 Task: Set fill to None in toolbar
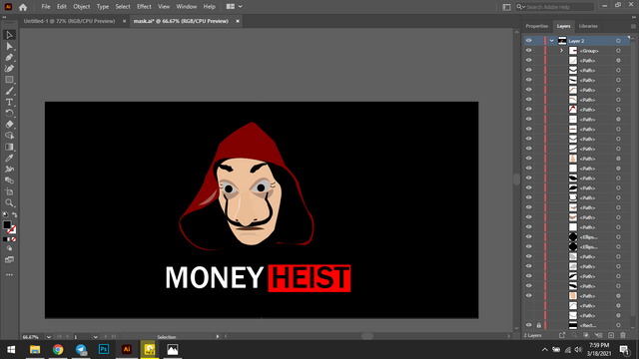tap(14, 239)
